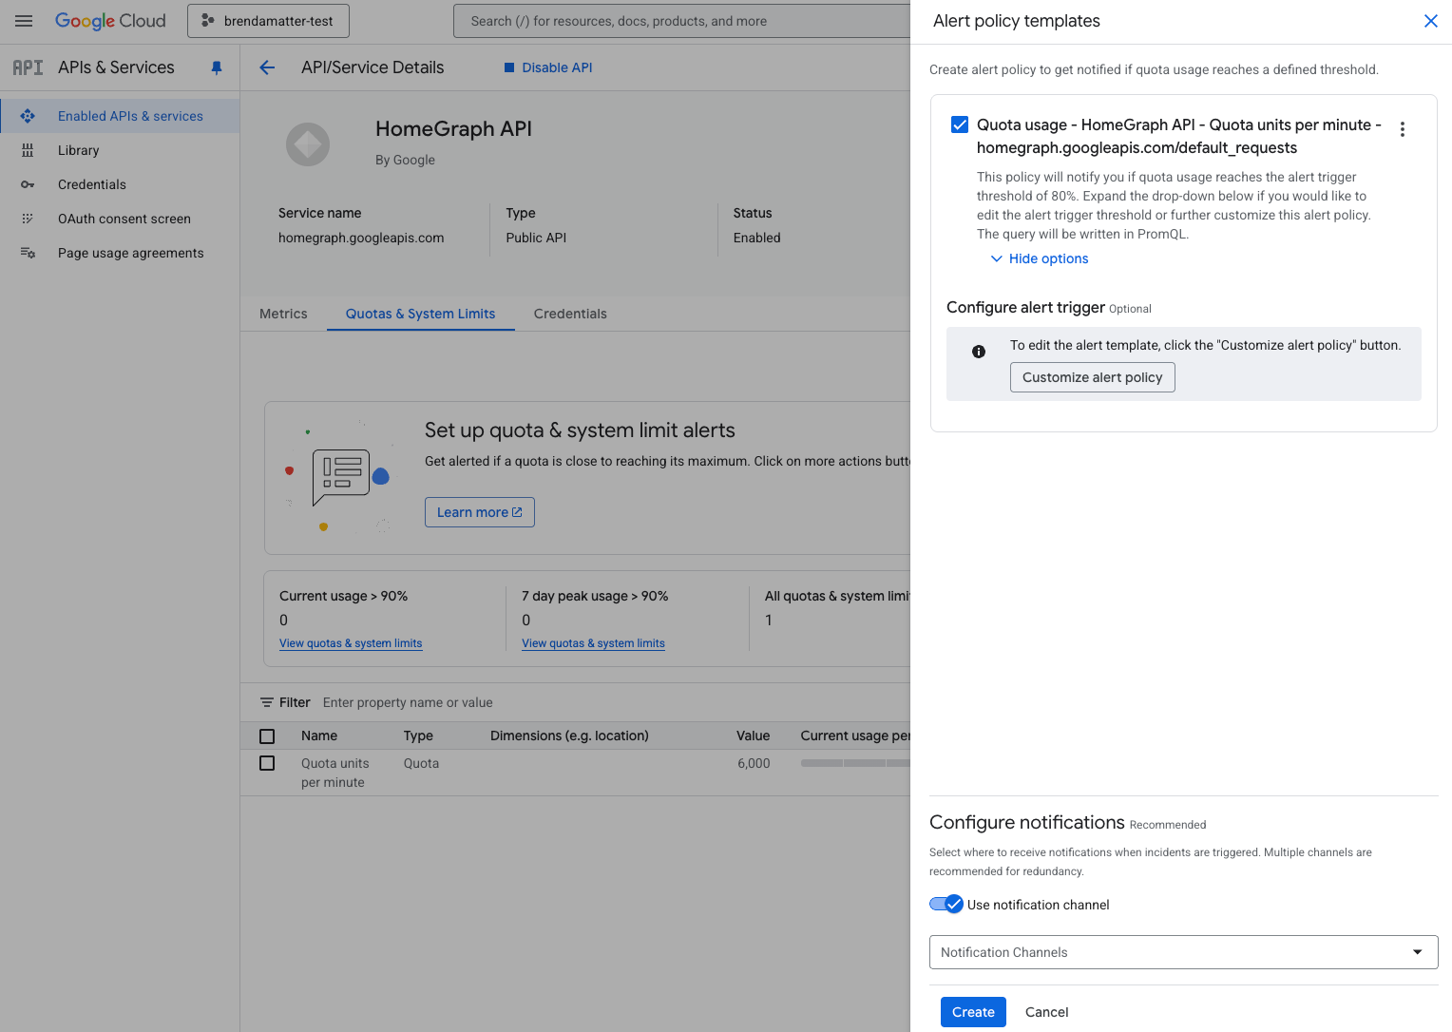Screen dimensions: 1452x1032
Task: Close the Alert policy templates panel
Action: (x=1430, y=21)
